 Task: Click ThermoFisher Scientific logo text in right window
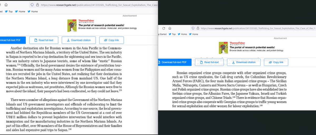point(237,44)
